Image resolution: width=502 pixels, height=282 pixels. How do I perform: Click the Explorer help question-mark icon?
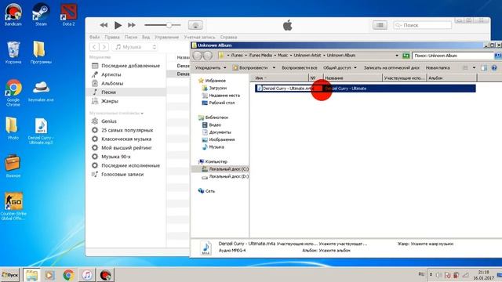[x=494, y=68]
